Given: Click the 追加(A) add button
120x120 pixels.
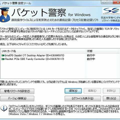Looking at the screenshot, I should [x=73, y=91].
